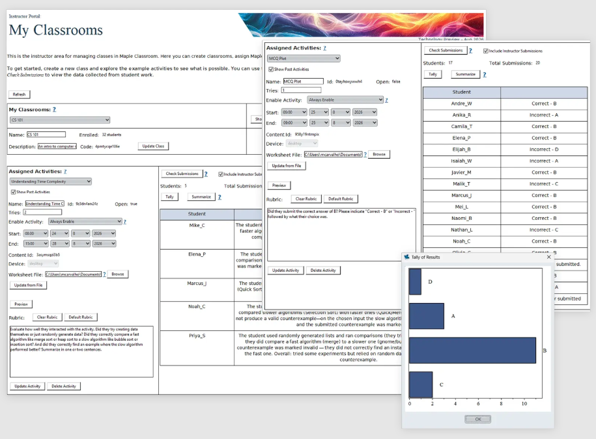Click Summarize button in Time Complexity window

[x=201, y=197]
